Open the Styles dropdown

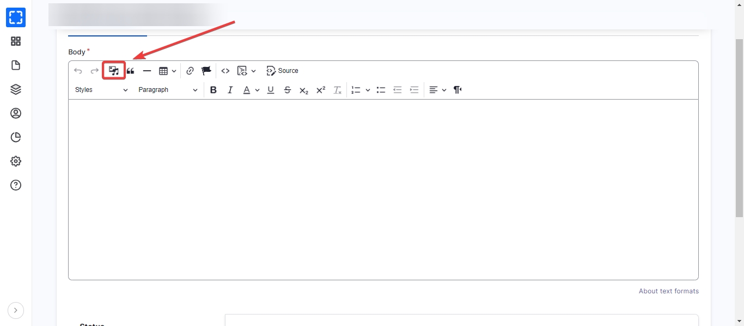pos(101,90)
